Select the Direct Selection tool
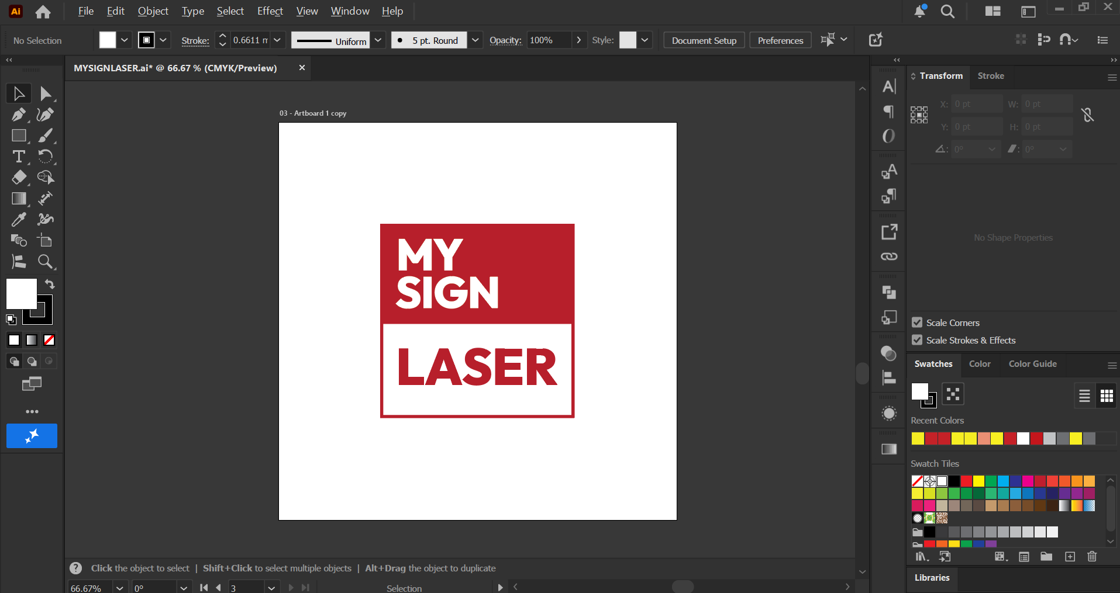 point(46,93)
